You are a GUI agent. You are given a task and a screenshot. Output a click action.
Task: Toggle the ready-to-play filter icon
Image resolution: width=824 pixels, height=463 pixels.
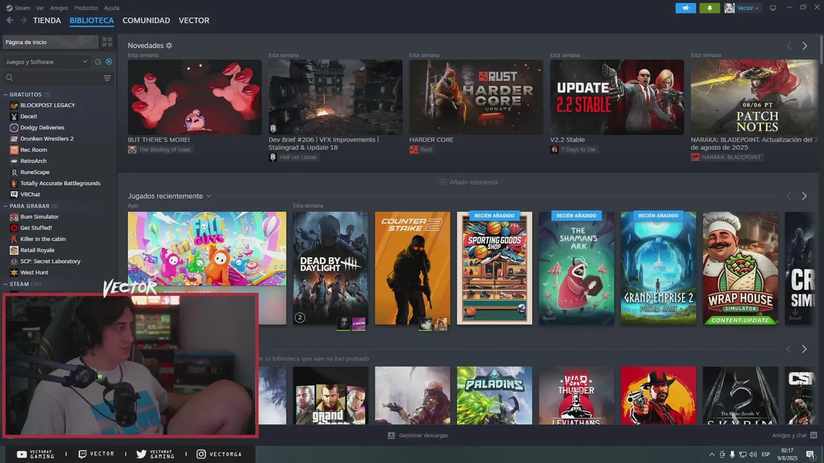[x=109, y=62]
